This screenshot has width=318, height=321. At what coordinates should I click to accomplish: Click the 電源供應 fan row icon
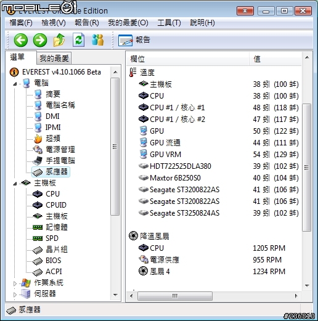pyautogui.click(x=144, y=259)
